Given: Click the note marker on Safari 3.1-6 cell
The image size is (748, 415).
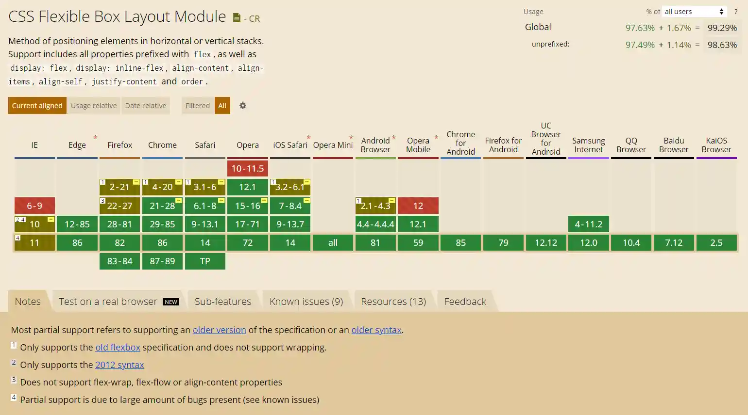Looking at the screenshot, I should coord(188,182).
